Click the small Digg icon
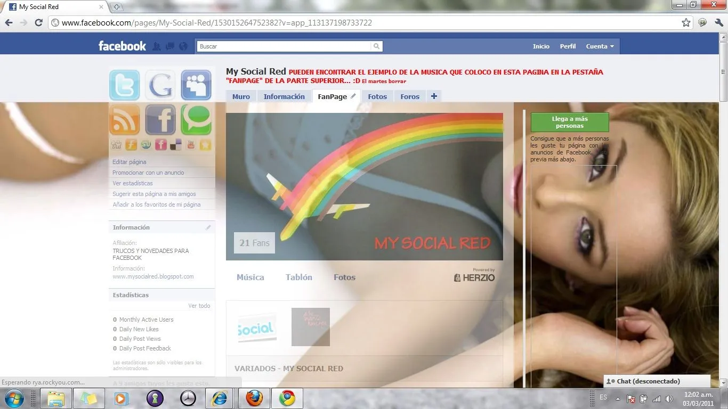The width and height of the screenshot is (728, 409). click(116, 145)
